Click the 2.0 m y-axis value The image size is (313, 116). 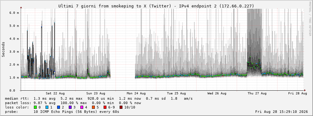pyautogui.click(x=14, y=65)
